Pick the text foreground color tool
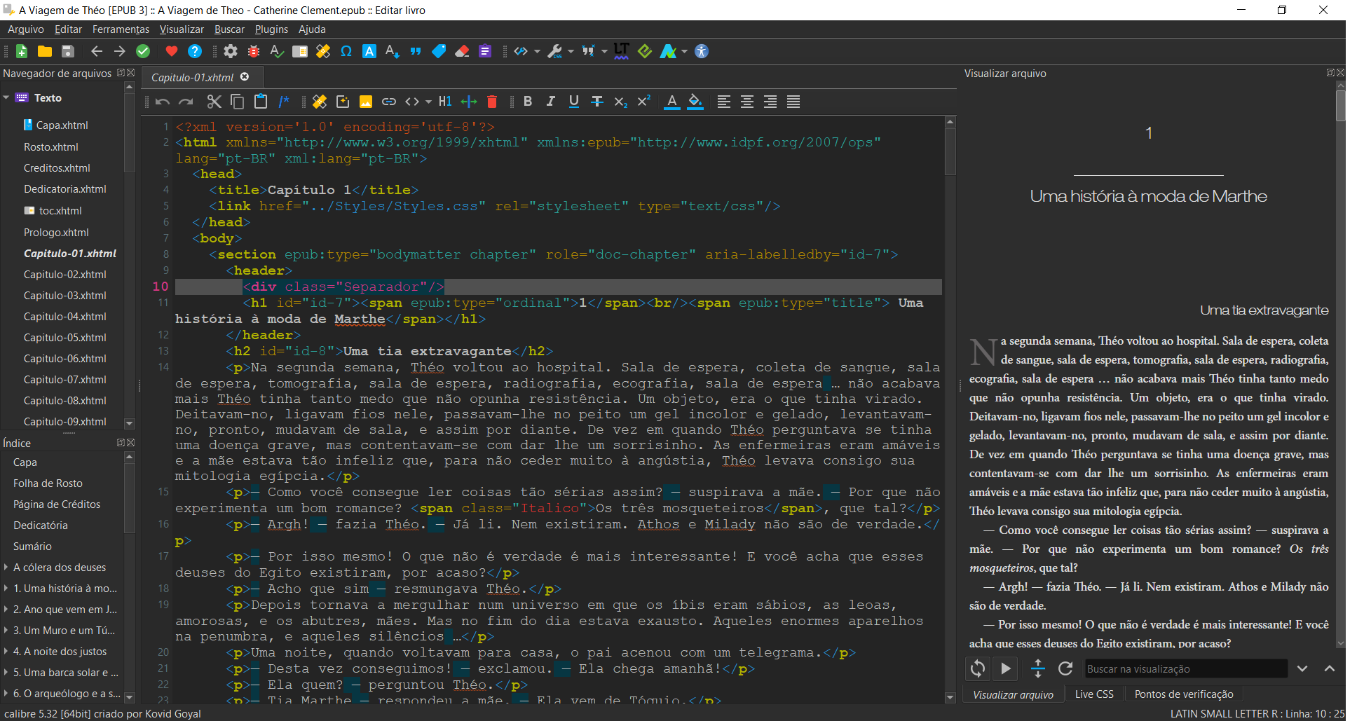Viewport: 1364px width, 721px height. (671, 102)
